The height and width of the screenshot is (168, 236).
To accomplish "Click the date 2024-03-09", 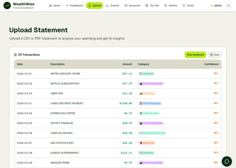I will (x=24, y=163).
